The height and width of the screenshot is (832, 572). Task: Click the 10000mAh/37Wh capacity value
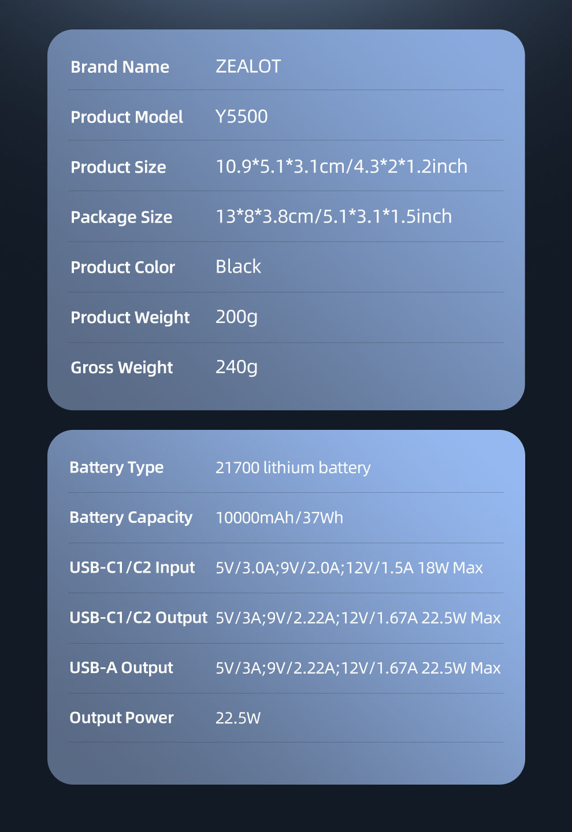point(279,518)
